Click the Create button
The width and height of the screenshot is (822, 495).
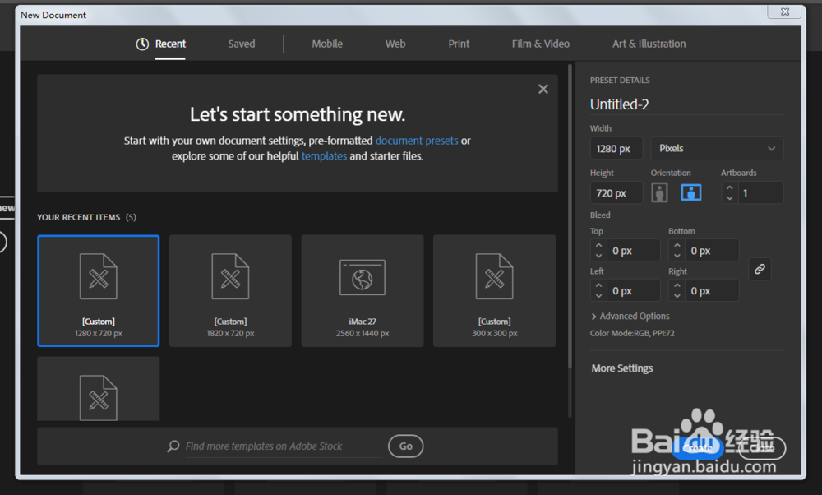tap(698, 448)
